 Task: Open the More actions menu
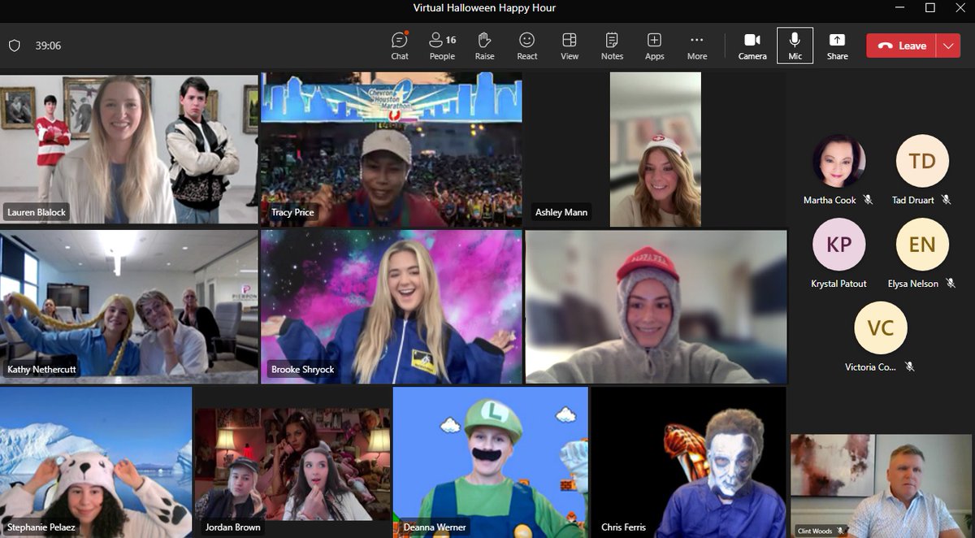click(696, 46)
